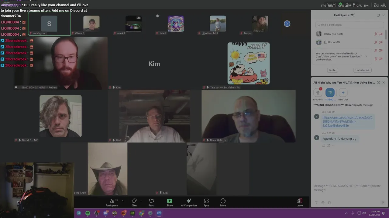389x218 pixels.
Task: Open the Participants panel from toolbar
Action: click(x=112, y=203)
